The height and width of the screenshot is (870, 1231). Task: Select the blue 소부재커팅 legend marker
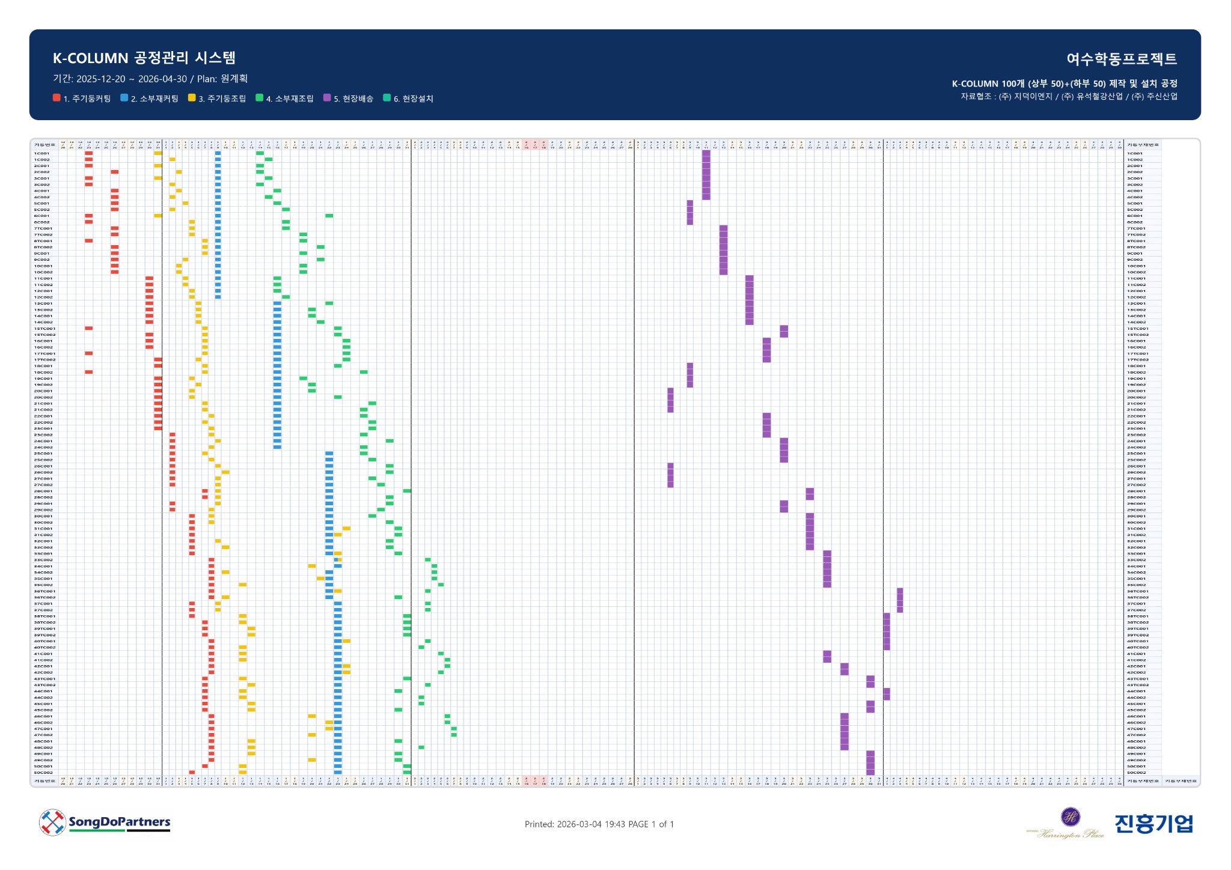click(x=124, y=98)
